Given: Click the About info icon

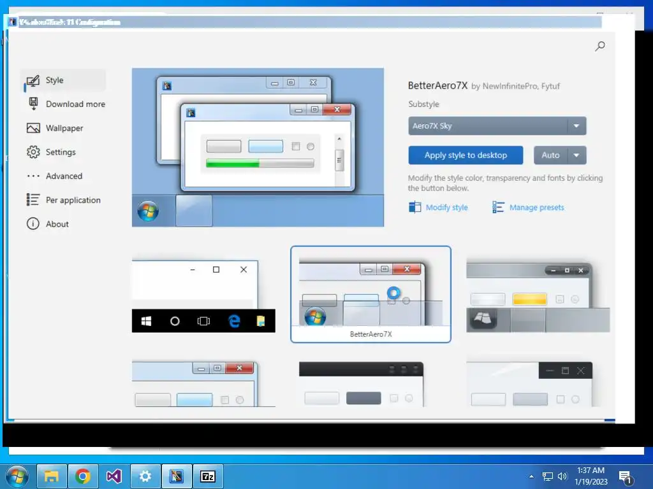Looking at the screenshot, I should pyautogui.click(x=33, y=223).
